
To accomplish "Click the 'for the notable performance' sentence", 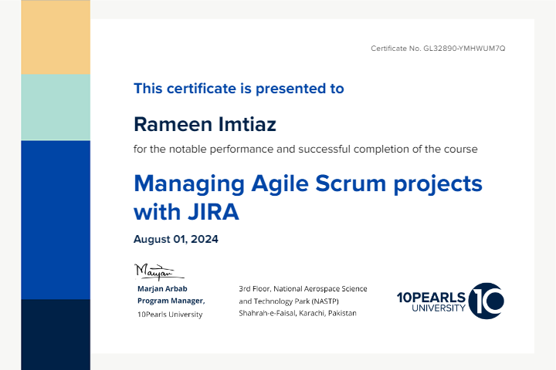I will tap(305, 149).
